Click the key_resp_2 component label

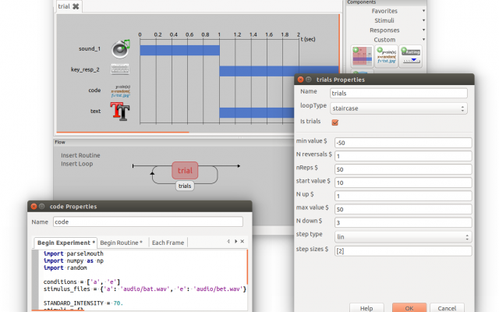(85, 69)
